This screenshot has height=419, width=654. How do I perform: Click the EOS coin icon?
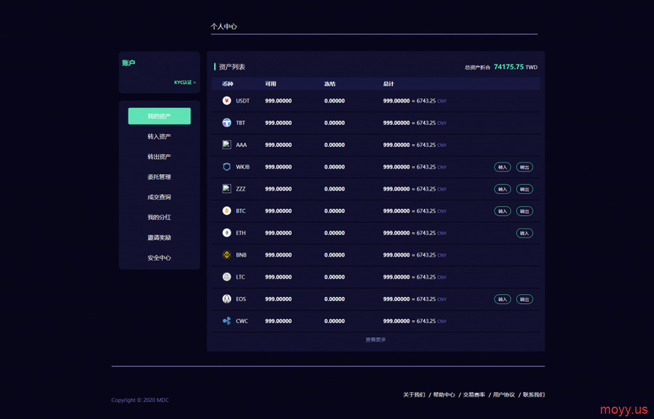[226, 299]
